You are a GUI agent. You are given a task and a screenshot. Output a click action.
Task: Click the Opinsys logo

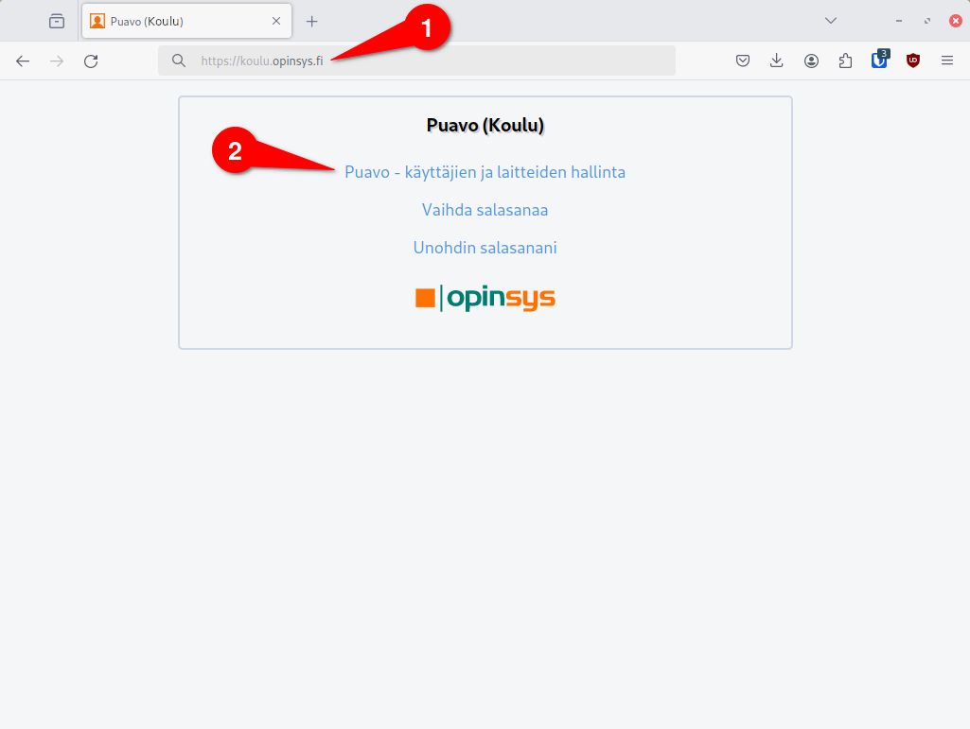[x=485, y=298]
